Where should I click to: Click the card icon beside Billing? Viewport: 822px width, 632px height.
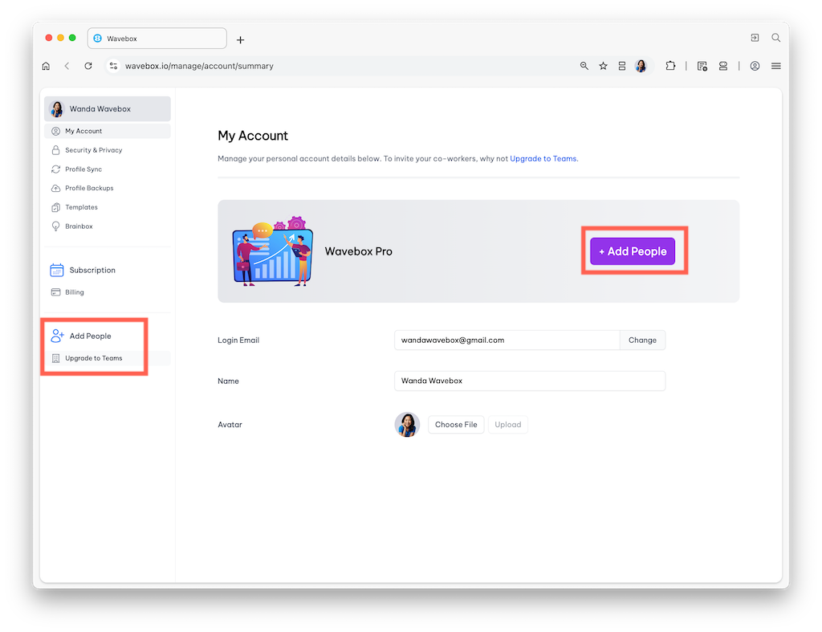(x=55, y=292)
